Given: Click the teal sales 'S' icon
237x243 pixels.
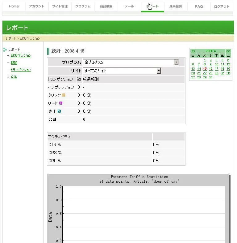Looking at the screenshot, I should pos(59,111).
